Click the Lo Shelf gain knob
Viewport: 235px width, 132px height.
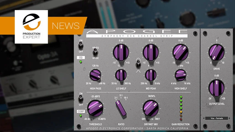click(121, 52)
